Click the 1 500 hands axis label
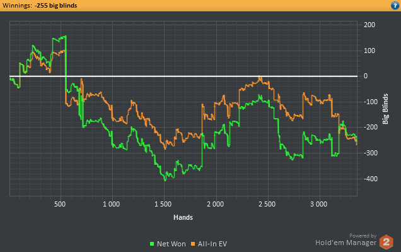 click(x=163, y=205)
